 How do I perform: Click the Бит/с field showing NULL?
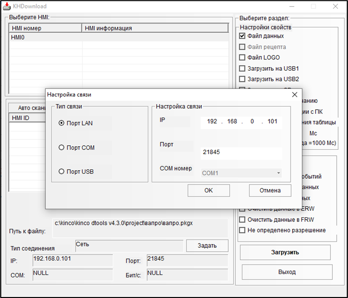click(187, 275)
